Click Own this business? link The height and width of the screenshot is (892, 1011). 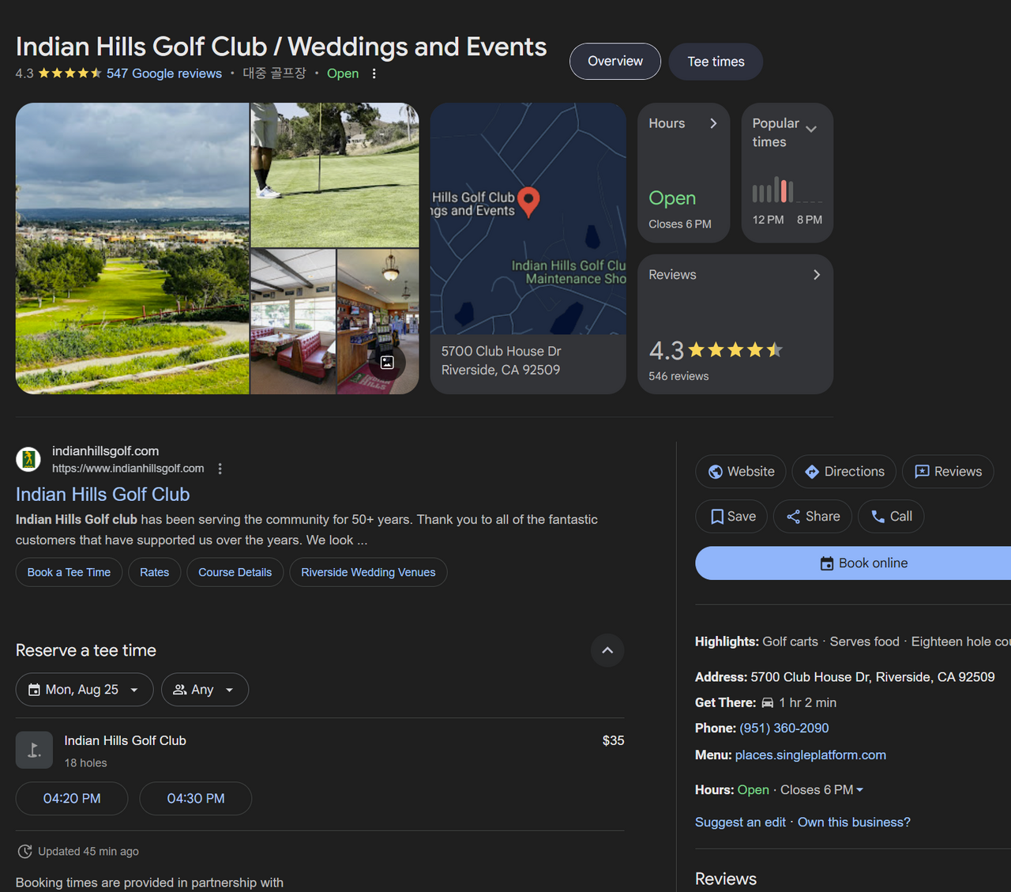(x=854, y=822)
